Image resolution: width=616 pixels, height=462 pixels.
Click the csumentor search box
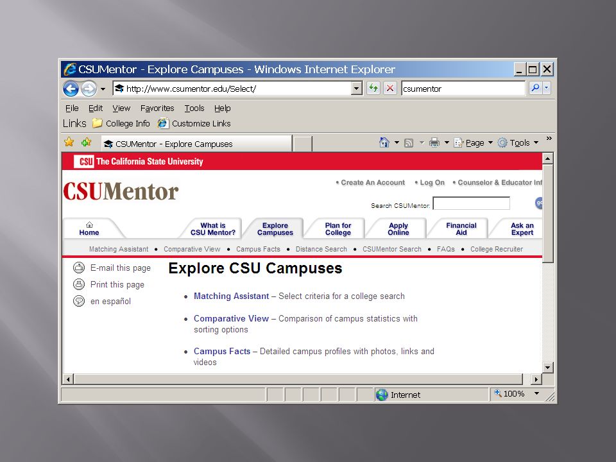click(x=463, y=89)
